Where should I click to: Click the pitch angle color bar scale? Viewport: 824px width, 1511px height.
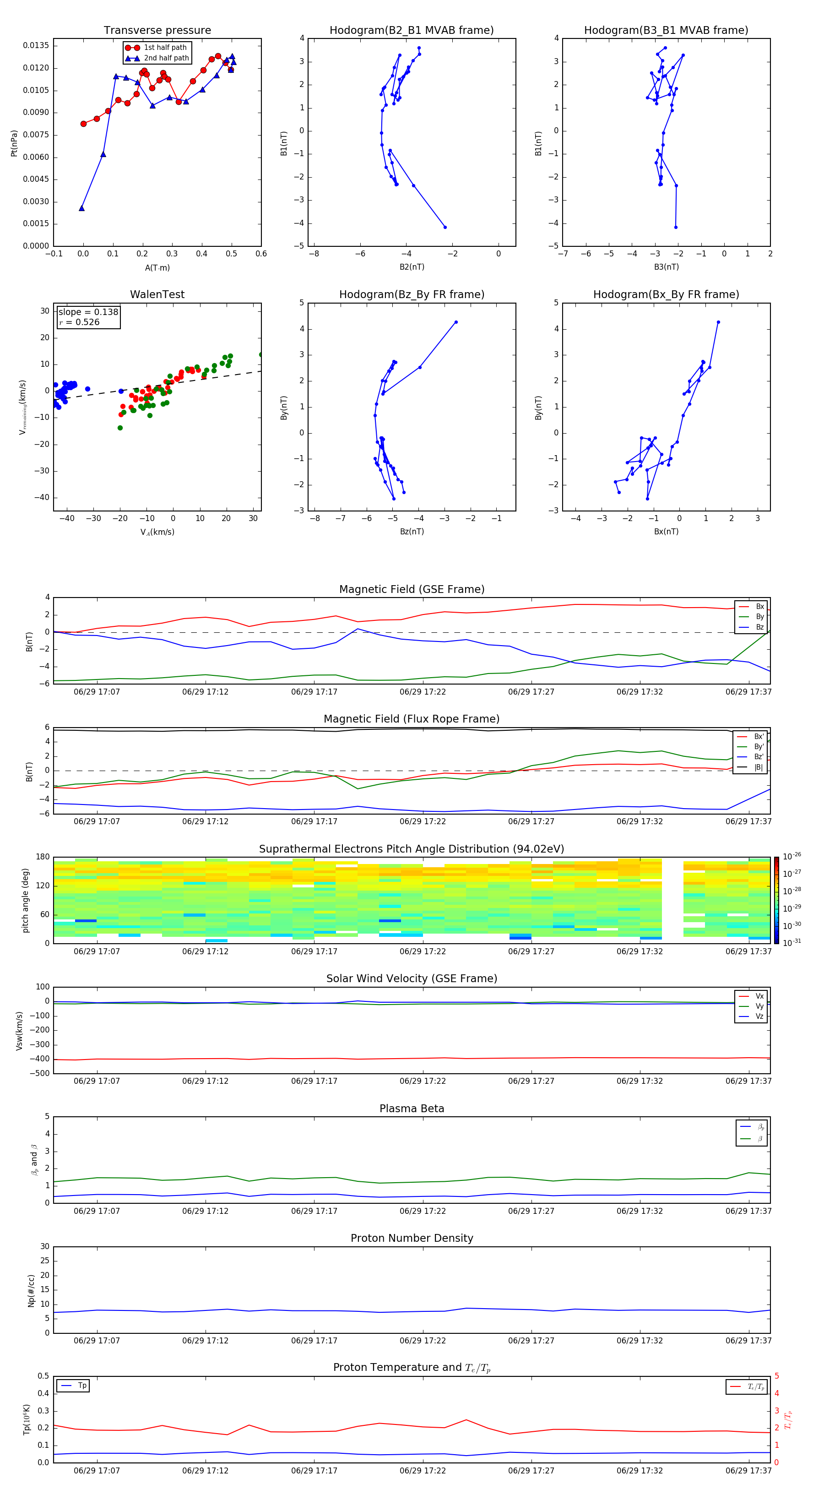pos(776,900)
